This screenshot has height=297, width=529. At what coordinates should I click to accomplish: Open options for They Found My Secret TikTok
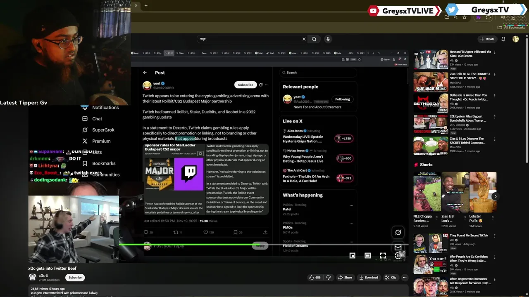[x=495, y=236]
